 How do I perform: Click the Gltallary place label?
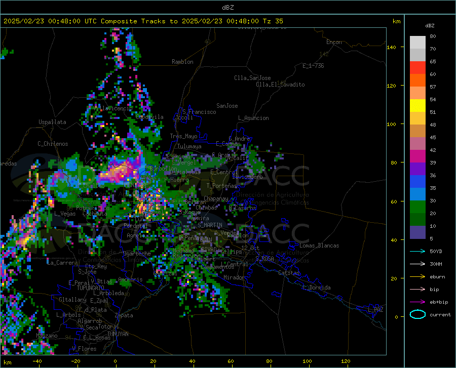click(72, 300)
